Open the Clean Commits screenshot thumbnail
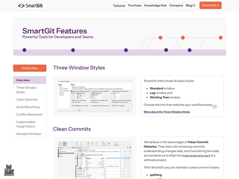The width and height of the screenshot is (239, 179). coord(94,158)
